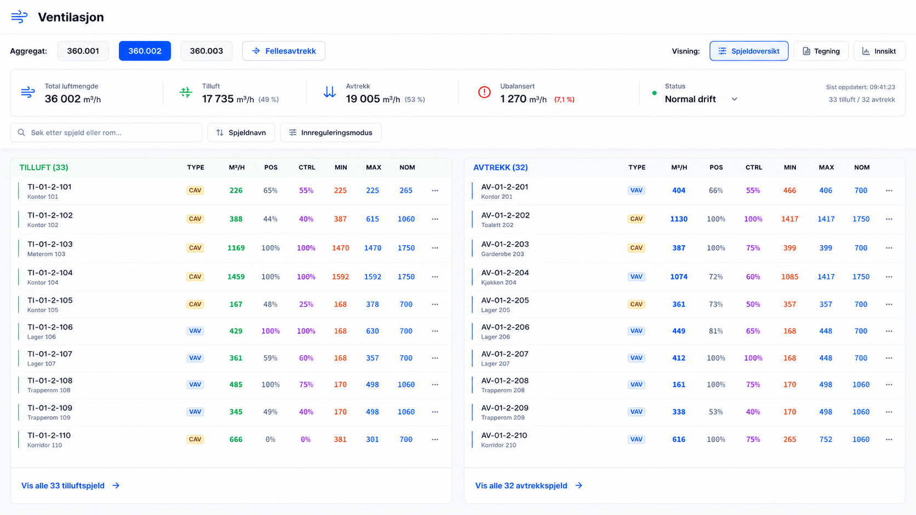Image resolution: width=916 pixels, height=515 pixels.
Task: Open more options for AV-01-2-209
Action: point(889,412)
